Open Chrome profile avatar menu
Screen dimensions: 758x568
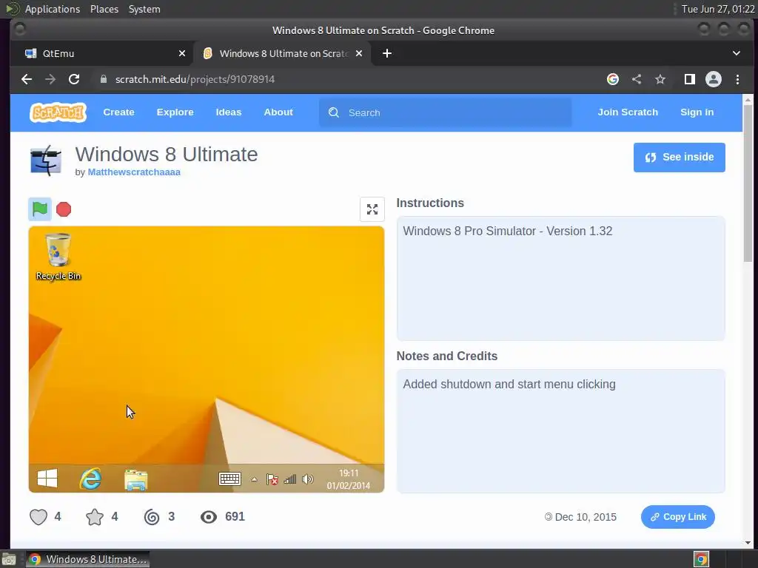[713, 79]
